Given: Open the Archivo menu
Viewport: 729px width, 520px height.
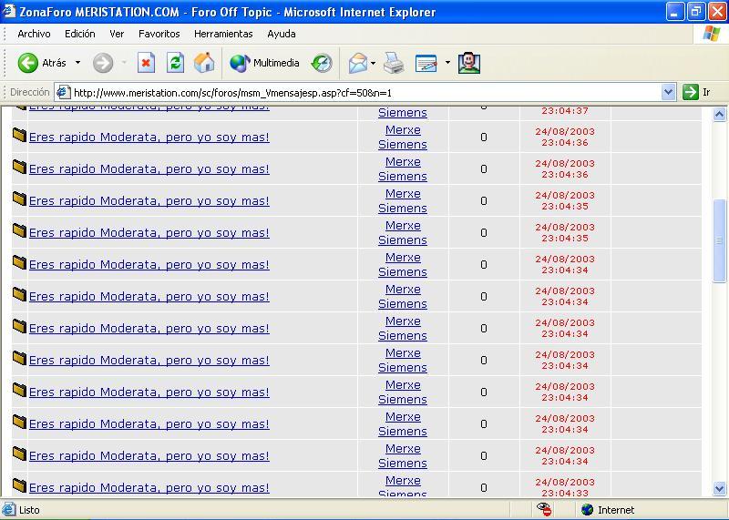Looking at the screenshot, I should (34, 34).
